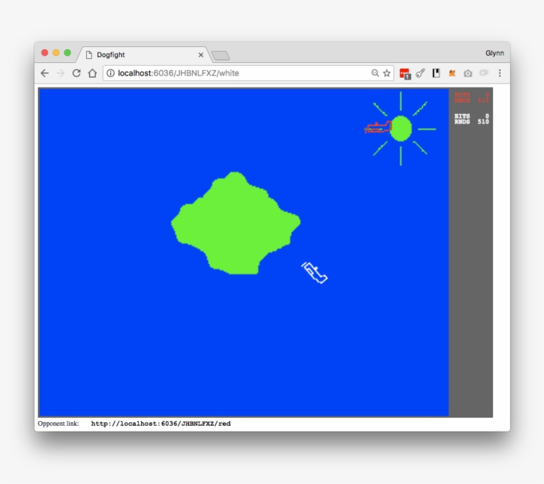The image size is (544, 484).
Task: Maximize window with green traffic light
Action: (68, 52)
